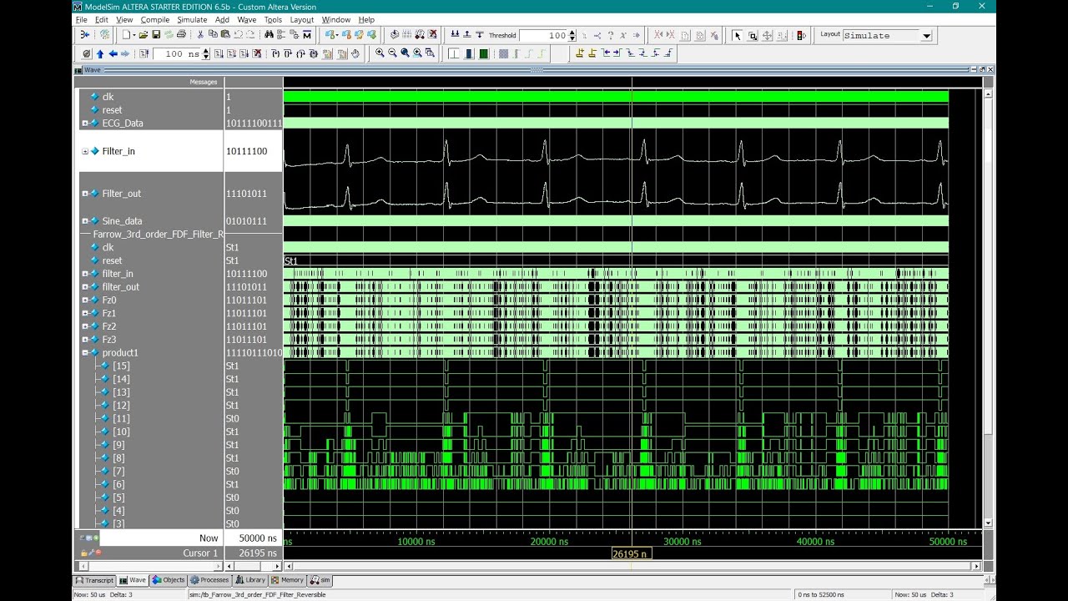
Task: Click the Cut scissors icon
Action: click(200, 34)
